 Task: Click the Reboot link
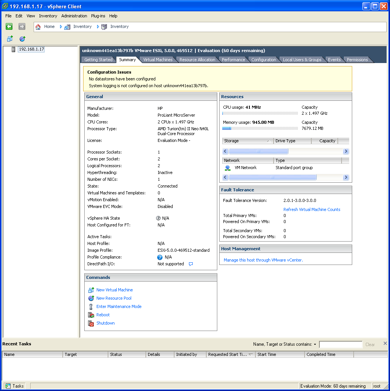103,315
